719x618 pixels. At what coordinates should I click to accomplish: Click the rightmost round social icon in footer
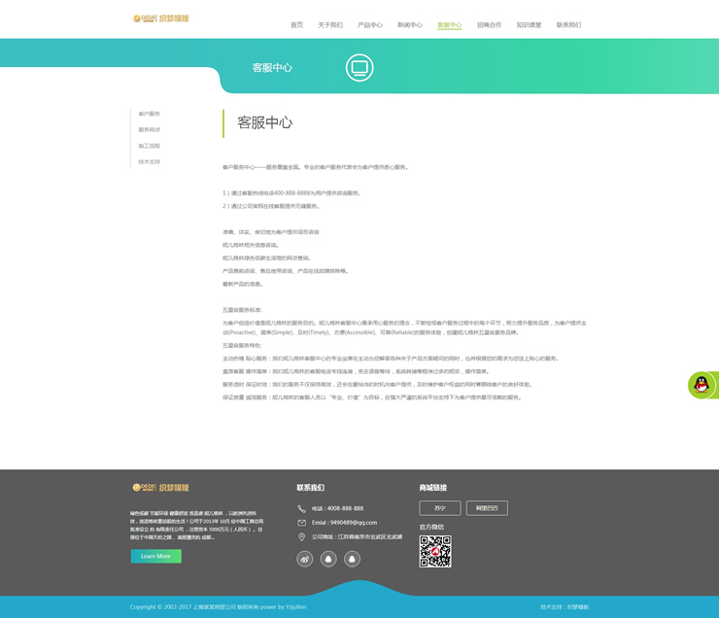point(353,559)
